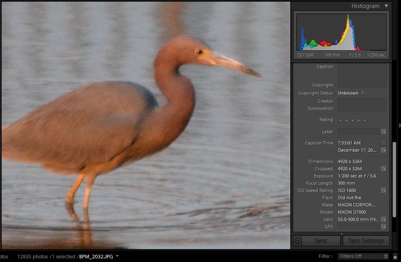The width and height of the screenshot is (401, 262).
Task: Collapse the Histogram panel triangle
Action: coord(386,6)
